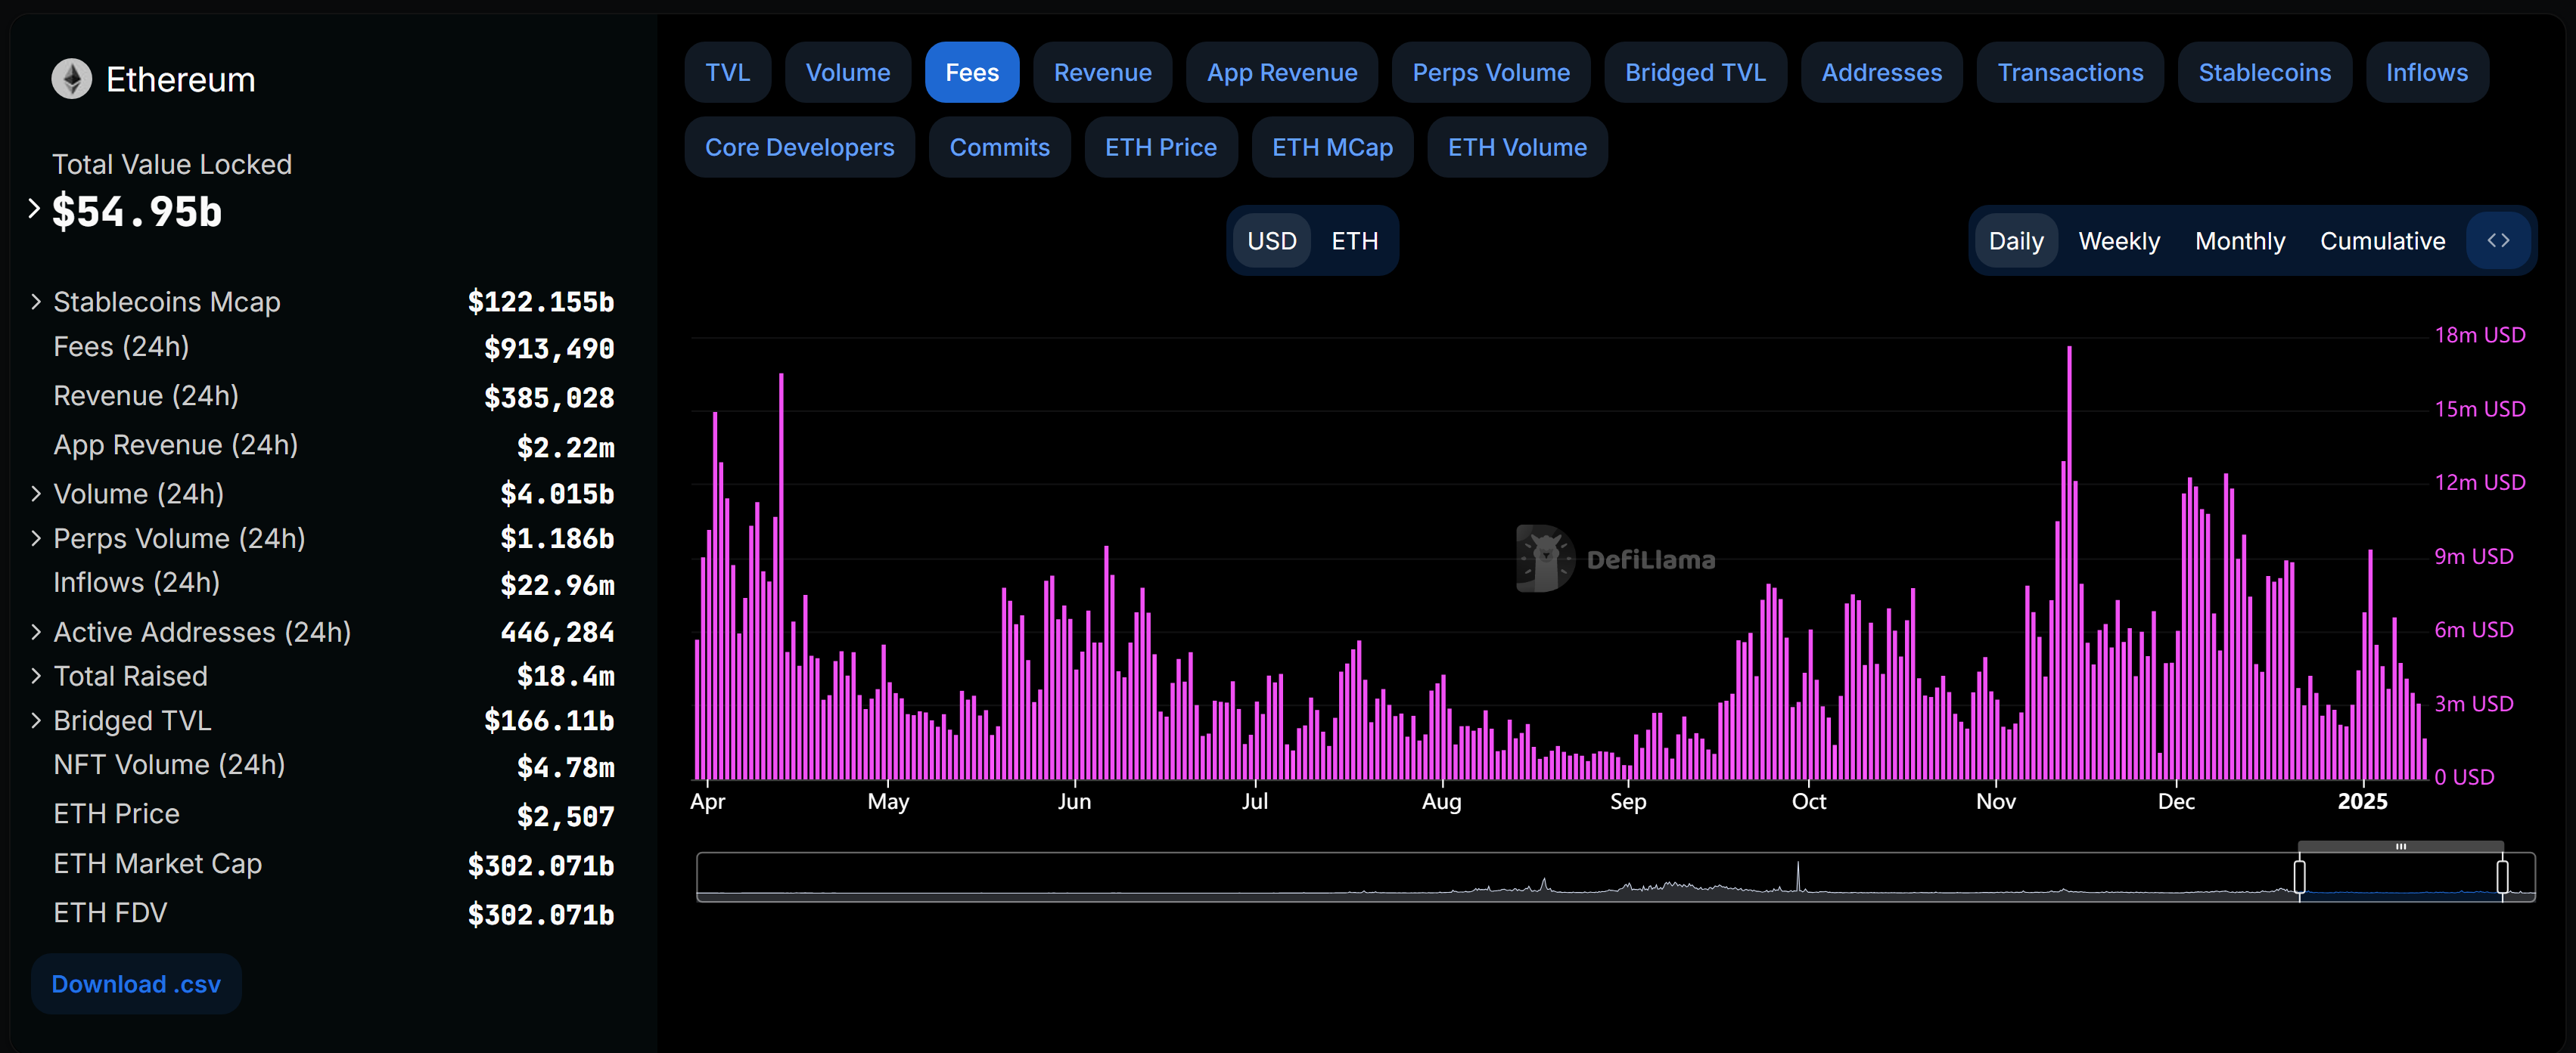Image resolution: width=2576 pixels, height=1053 pixels.
Task: Toggle the Core Developers metric
Action: coord(799,147)
